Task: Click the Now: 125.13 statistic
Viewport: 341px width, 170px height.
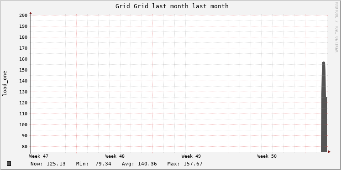Action: click(x=48, y=164)
